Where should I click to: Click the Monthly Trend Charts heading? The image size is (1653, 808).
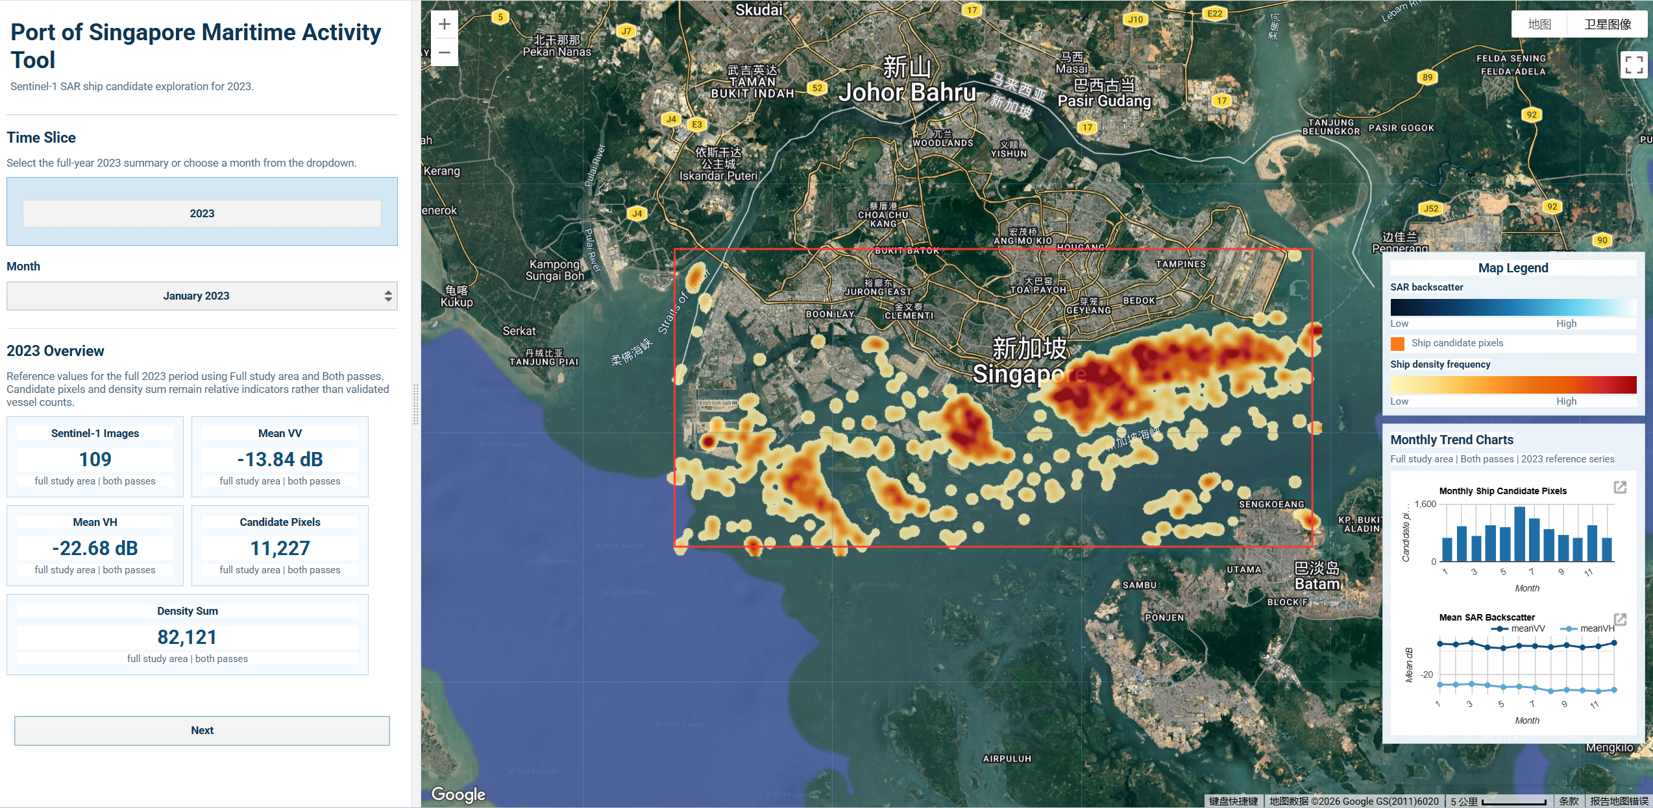click(x=1452, y=440)
